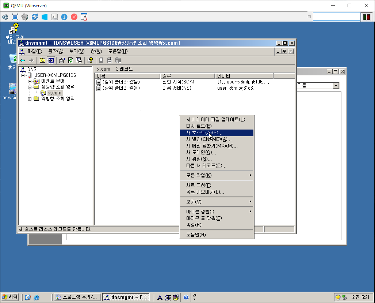Choose 새 별칭(CNAME)(A)... menu entry

click(217, 139)
